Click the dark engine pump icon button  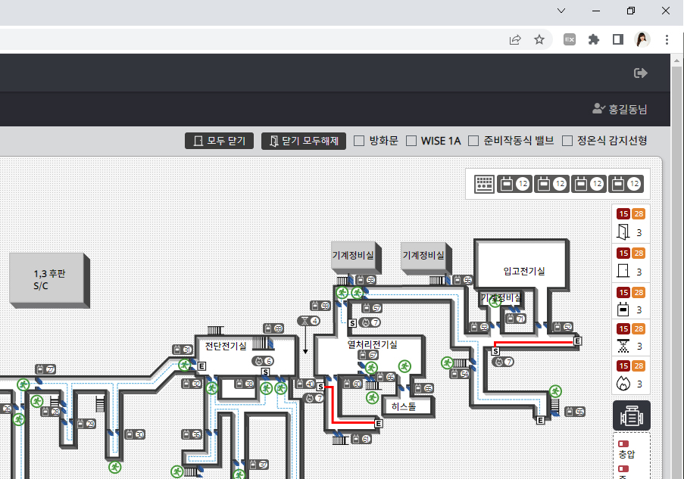(631, 416)
